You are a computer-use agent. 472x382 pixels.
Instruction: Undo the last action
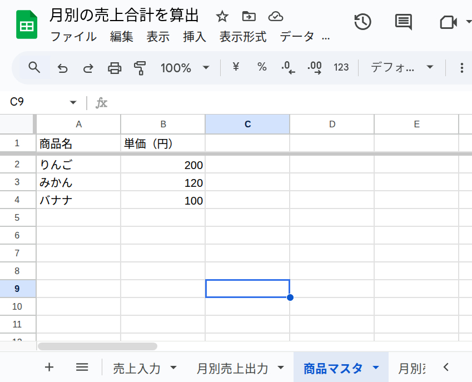62,67
